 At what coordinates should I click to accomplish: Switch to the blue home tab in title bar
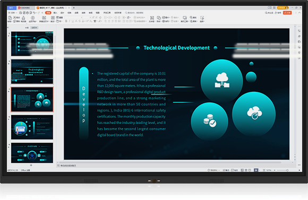12,8
